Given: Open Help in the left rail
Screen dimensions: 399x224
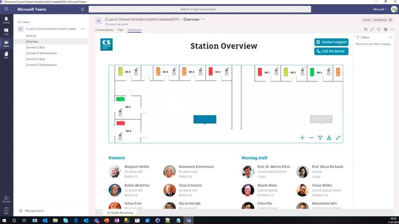Looking at the screenshot, I should tap(6, 210).
